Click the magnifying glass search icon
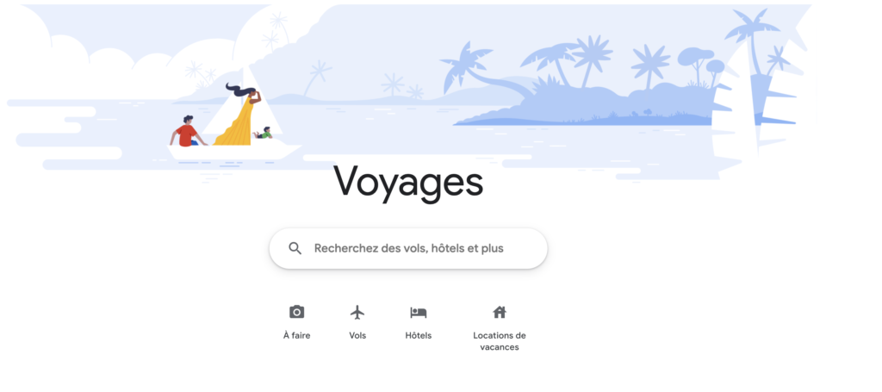The image size is (882, 392). [295, 248]
